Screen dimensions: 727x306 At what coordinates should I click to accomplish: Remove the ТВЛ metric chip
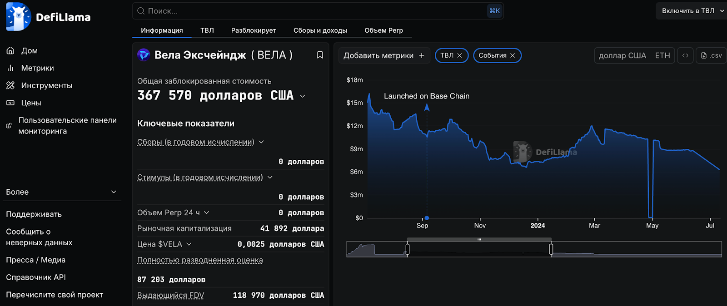pyautogui.click(x=459, y=55)
